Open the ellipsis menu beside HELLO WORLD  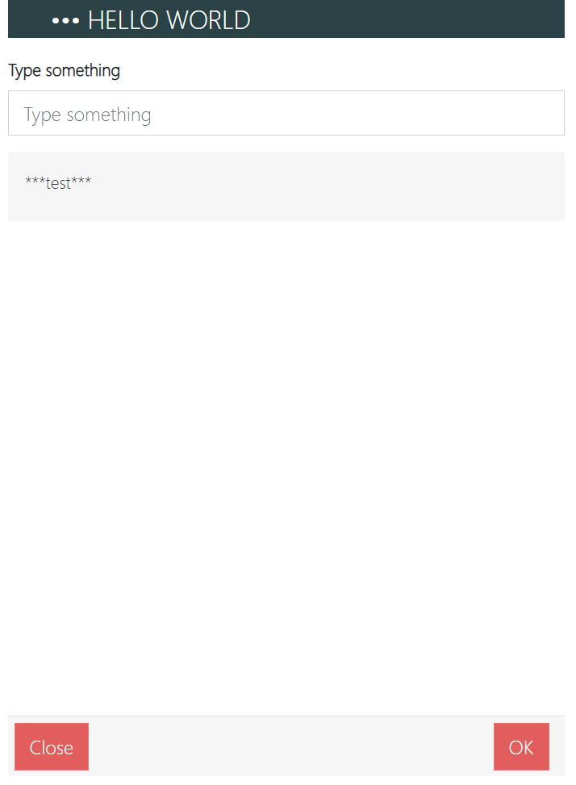tap(65, 20)
